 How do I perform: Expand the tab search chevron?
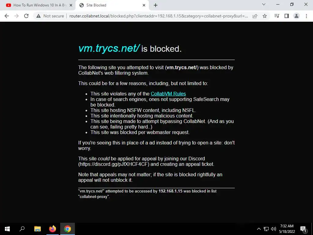(264, 4)
